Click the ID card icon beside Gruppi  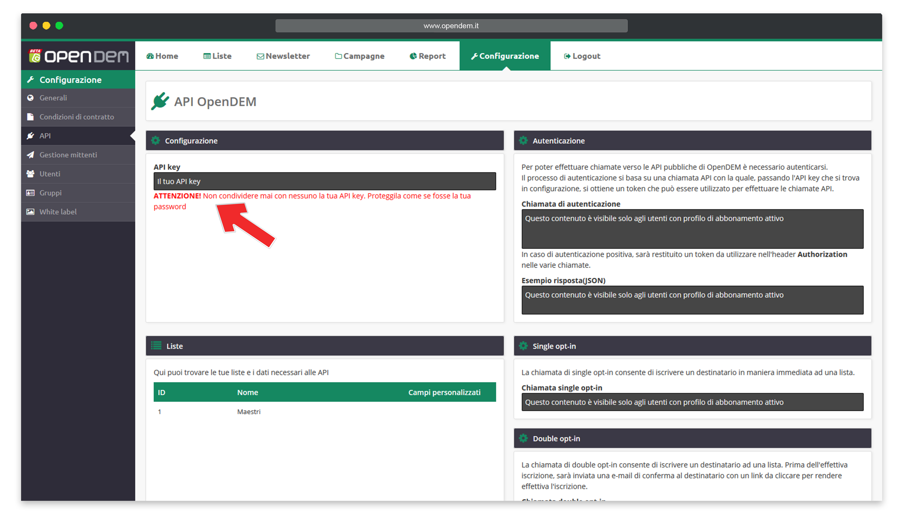[x=31, y=193]
